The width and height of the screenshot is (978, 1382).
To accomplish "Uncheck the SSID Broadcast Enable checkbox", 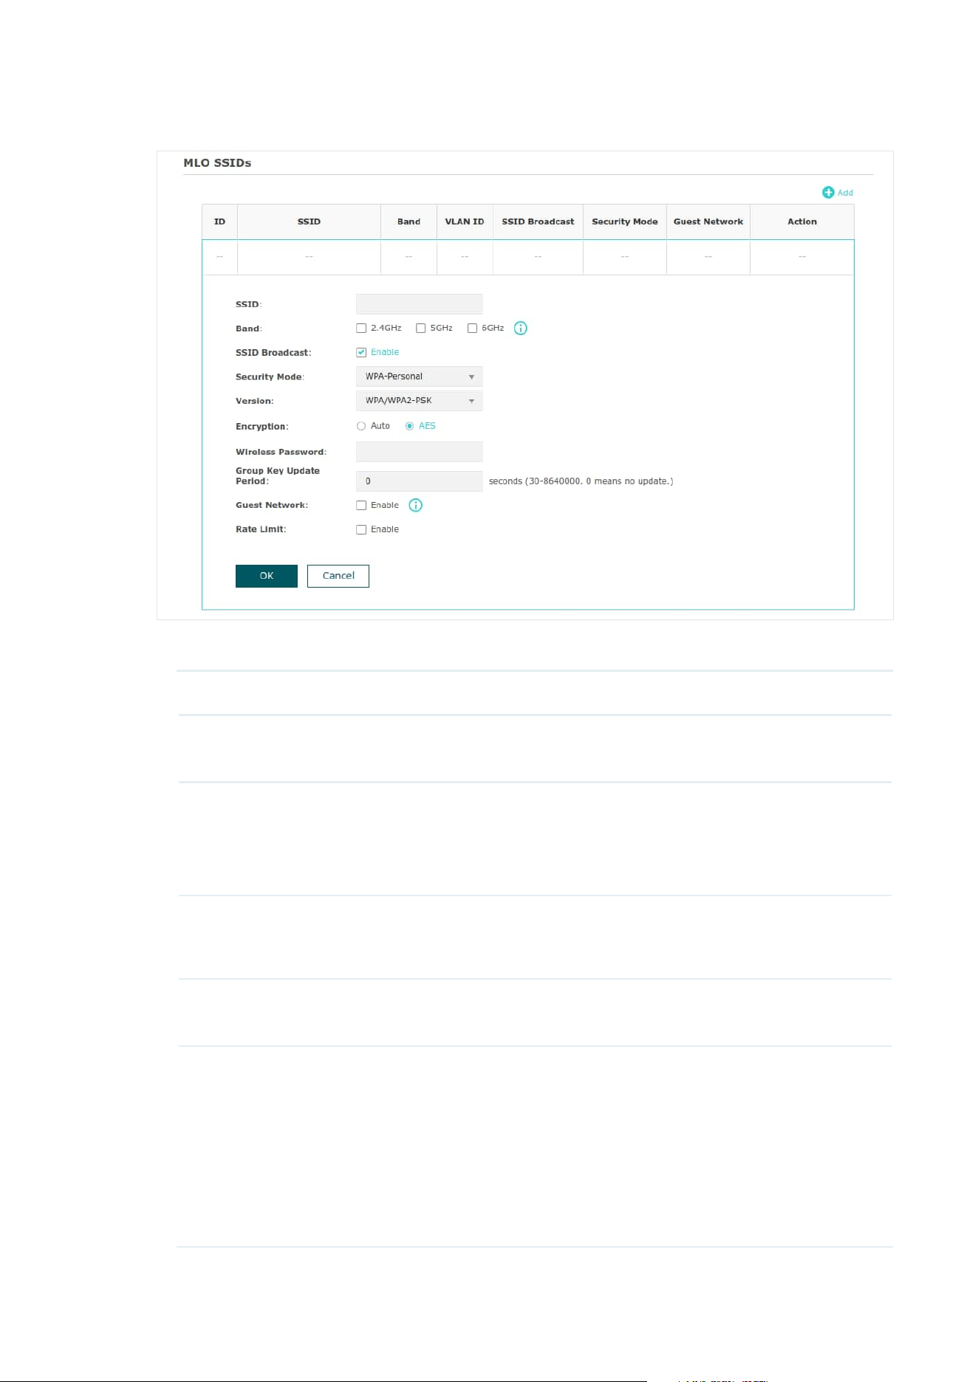I will 361,353.
